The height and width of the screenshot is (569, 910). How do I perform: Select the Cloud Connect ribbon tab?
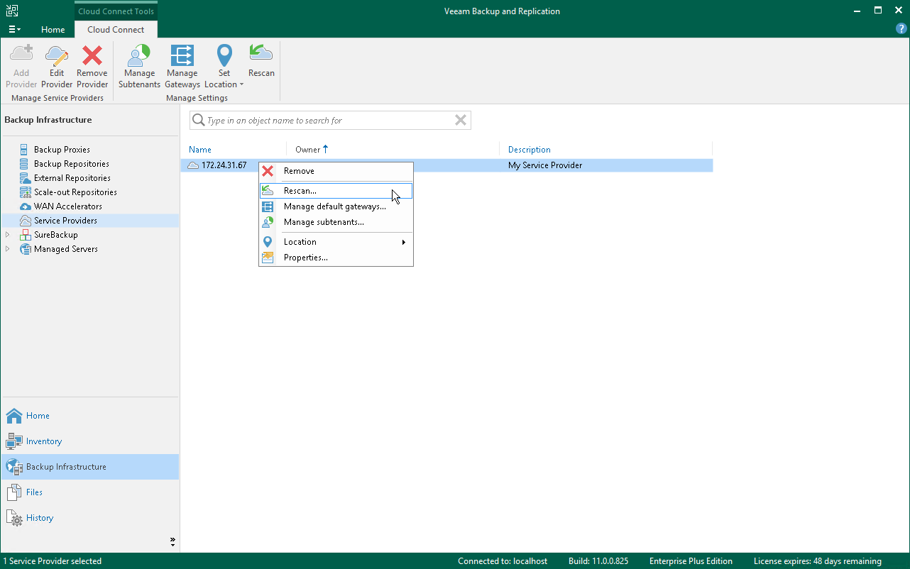tap(116, 30)
